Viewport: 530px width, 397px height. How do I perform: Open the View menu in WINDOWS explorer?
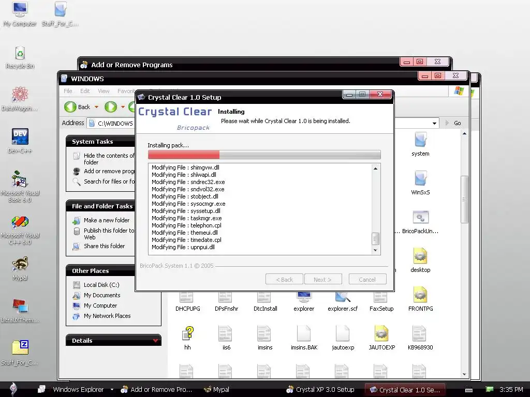click(104, 91)
